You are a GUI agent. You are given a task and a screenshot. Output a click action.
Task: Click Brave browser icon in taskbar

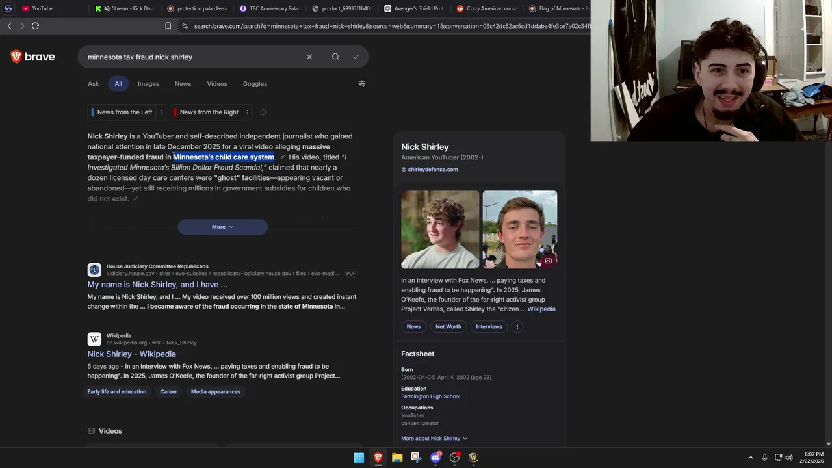378,458
